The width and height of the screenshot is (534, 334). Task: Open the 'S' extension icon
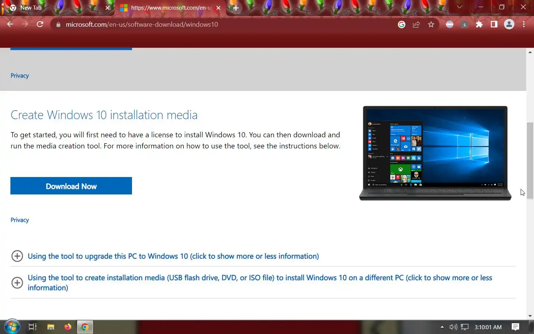pyautogui.click(x=464, y=24)
